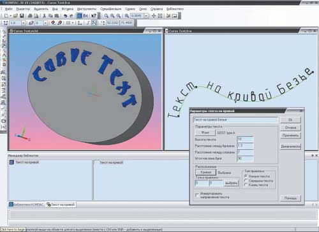Click the Print icon in the toolbar

[x=30, y=16]
